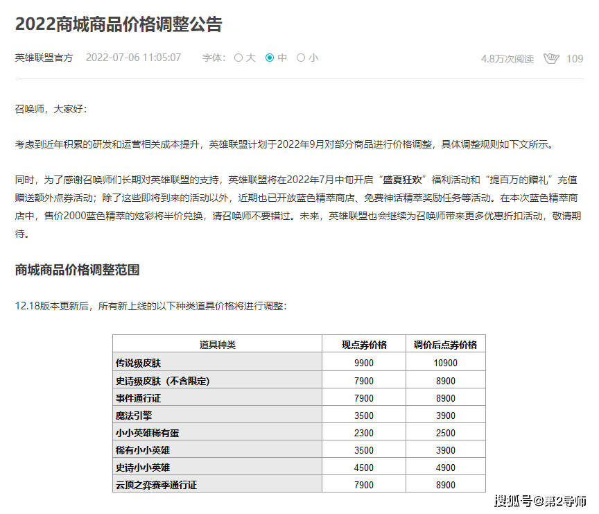Click the 道具种类 column header

click(x=218, y=345)
